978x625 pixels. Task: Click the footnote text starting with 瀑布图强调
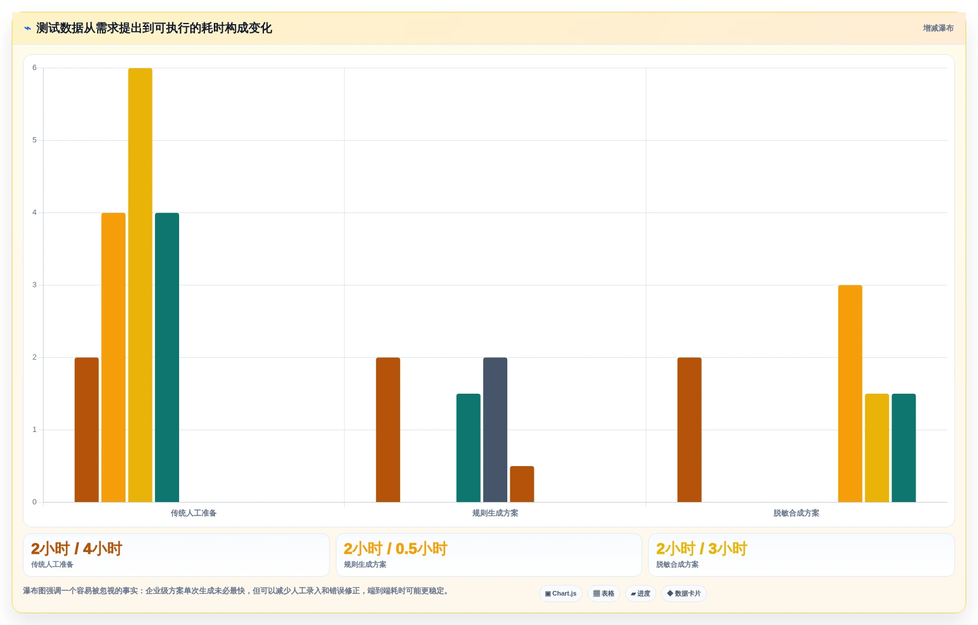click(237, 591)
